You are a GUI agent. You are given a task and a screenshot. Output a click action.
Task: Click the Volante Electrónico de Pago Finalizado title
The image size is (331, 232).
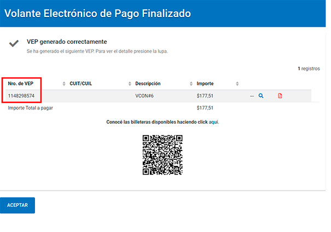(x=97, y=14)
